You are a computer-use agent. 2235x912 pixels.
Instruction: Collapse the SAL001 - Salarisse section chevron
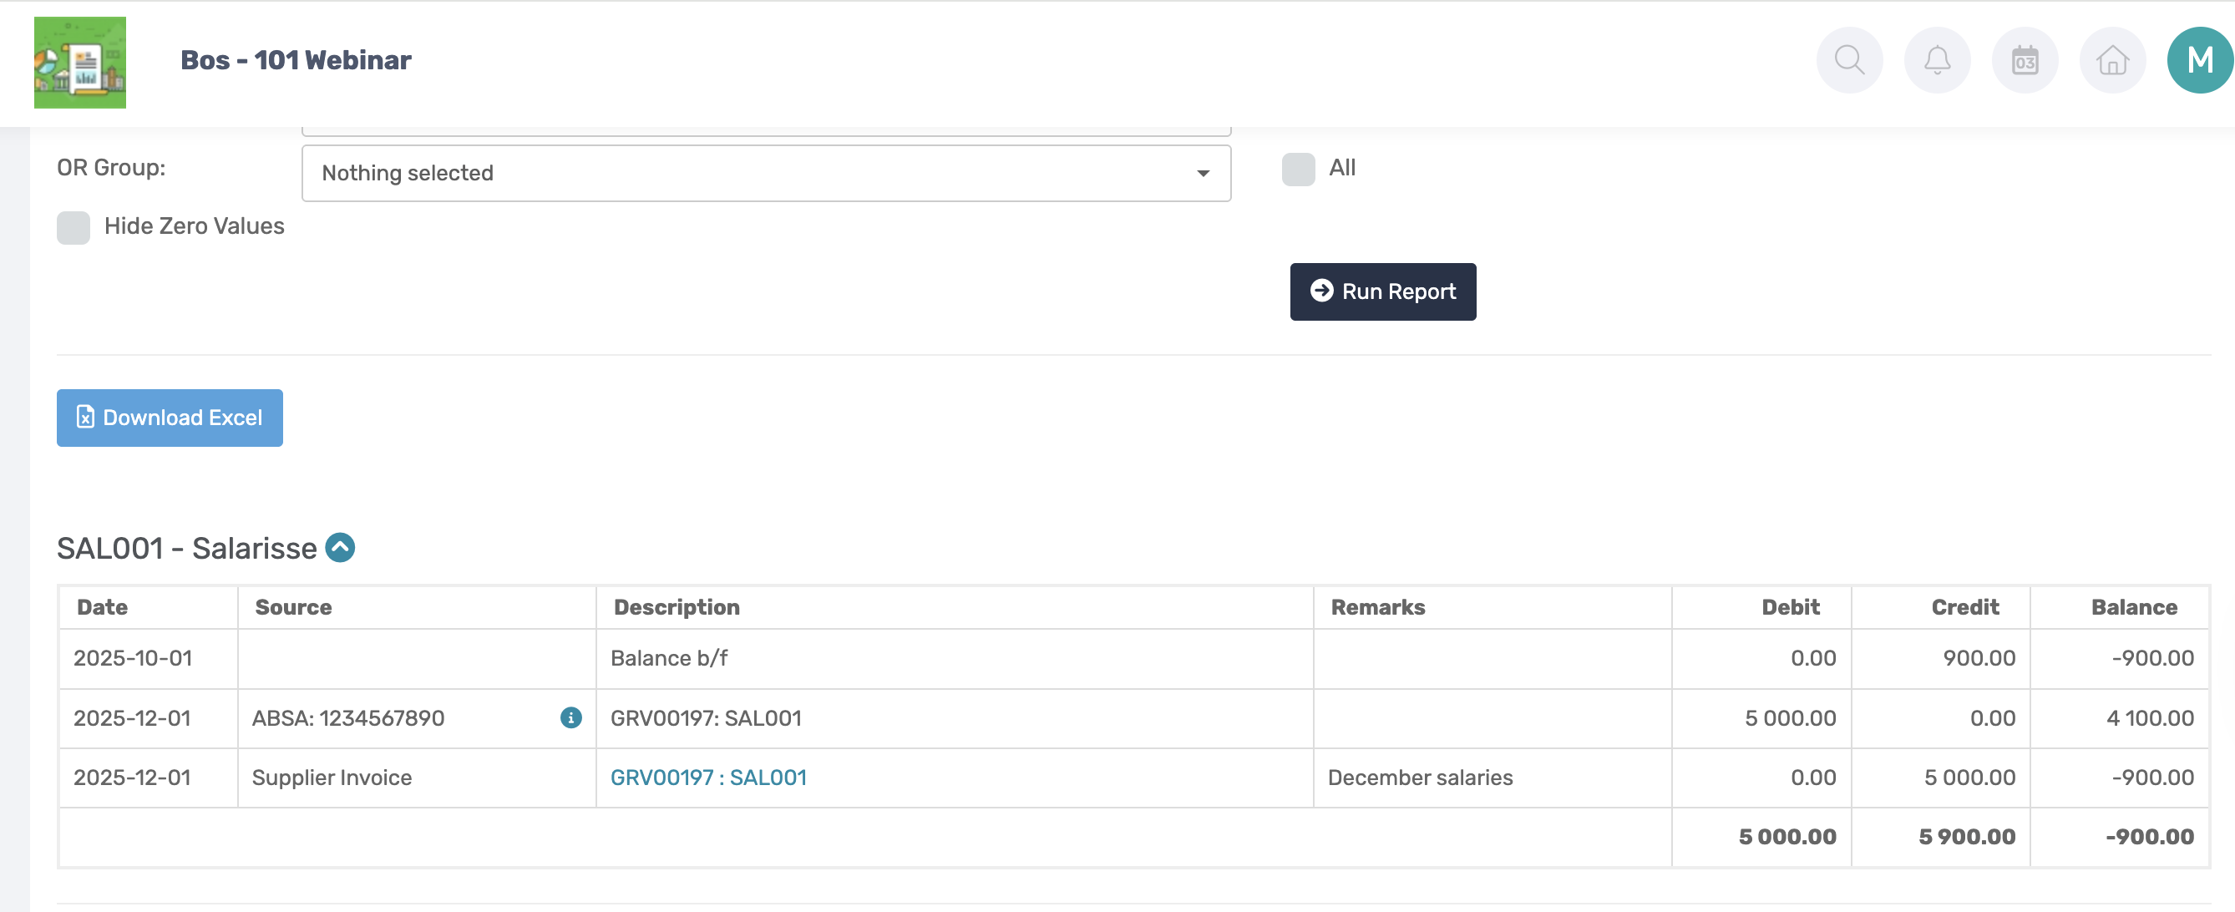tap(340, 548)
